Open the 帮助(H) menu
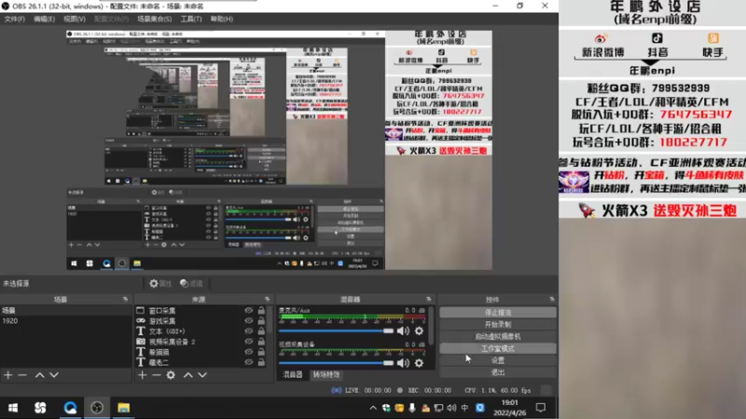 coord(222,19)
